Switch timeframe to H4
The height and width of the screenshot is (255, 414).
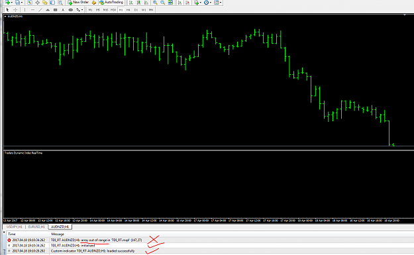coord(129,10)
